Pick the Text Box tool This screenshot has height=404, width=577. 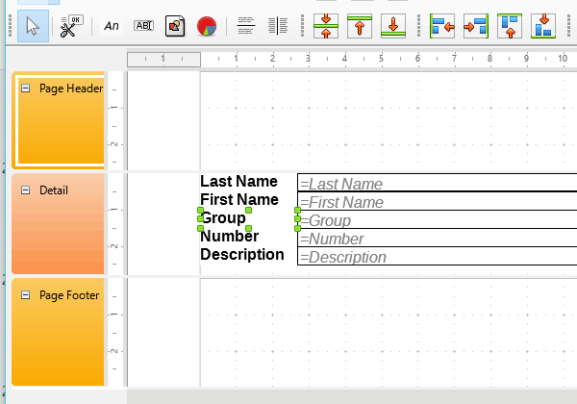coord(143,26)
